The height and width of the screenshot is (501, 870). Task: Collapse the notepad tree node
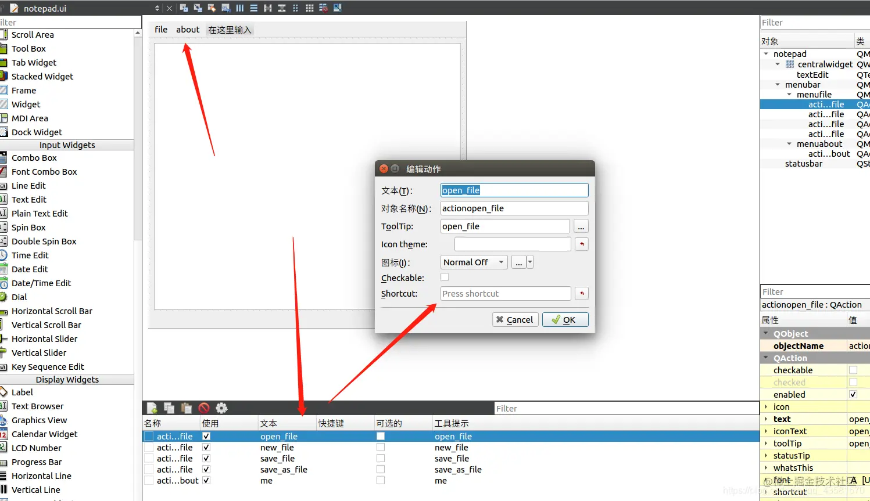[766, 54]
